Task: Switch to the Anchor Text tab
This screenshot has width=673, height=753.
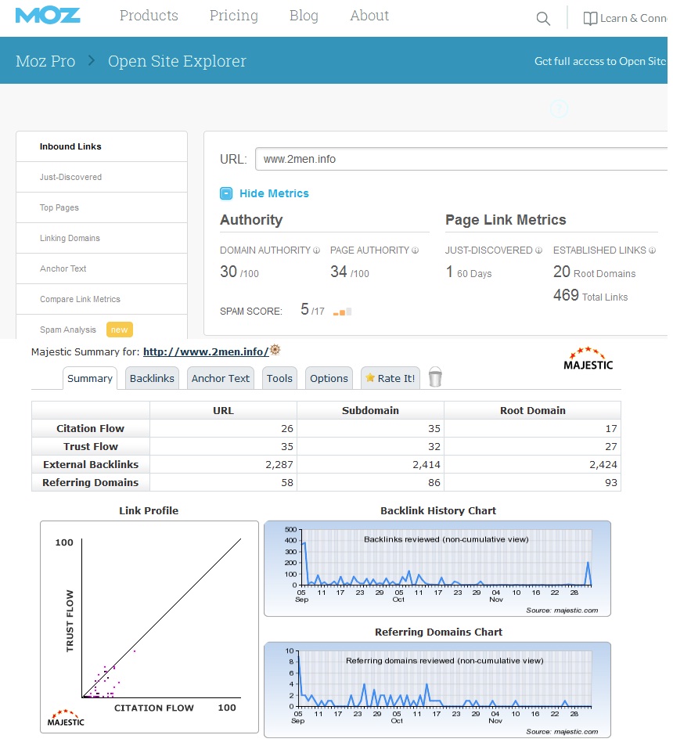Action: (x=220, y=378)
